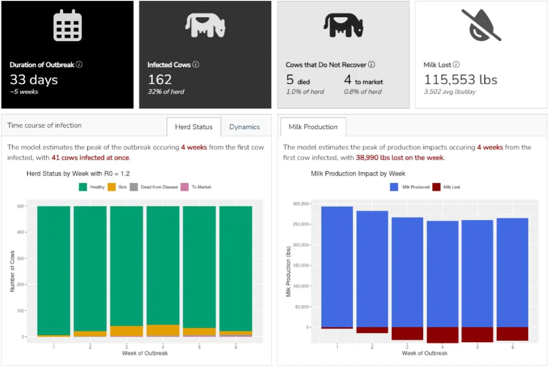The width and height of the screenshot is (549, 367).
Task: Click the crossed-out milk drop icon
Action: (x=481, y=26)
